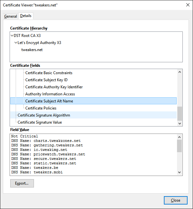Click DNS Name charts.tweakzones.net line
The image size is (193, 209).
coord(46,141)
